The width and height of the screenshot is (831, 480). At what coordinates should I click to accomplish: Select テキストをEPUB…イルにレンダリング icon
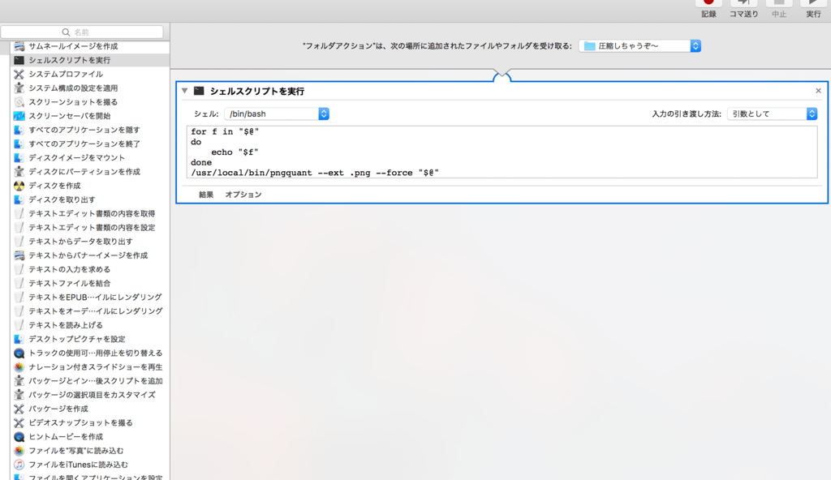click(19, 298)
